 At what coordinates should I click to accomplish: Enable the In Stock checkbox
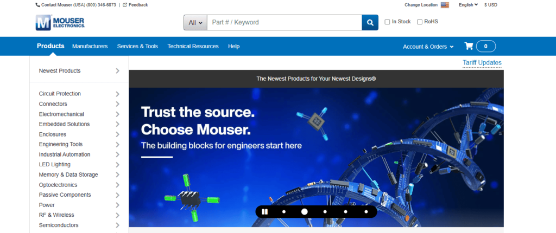coord(387,22)
